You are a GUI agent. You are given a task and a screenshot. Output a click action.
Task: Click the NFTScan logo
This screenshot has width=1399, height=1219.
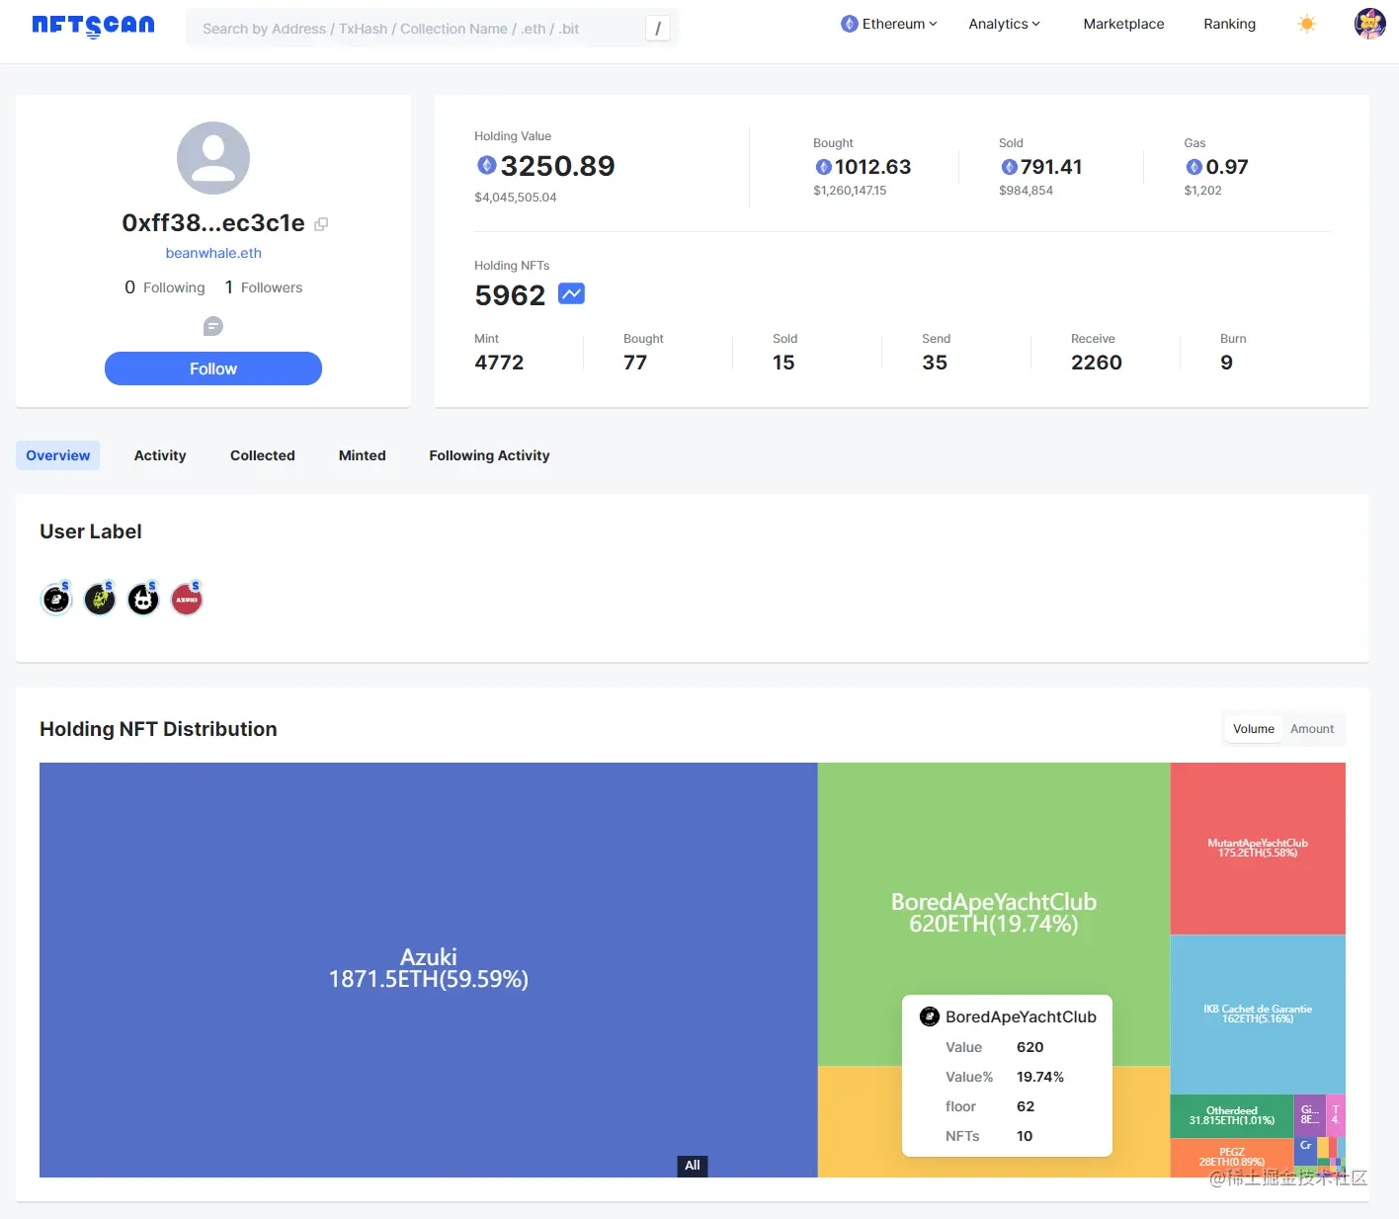[93, 25]
